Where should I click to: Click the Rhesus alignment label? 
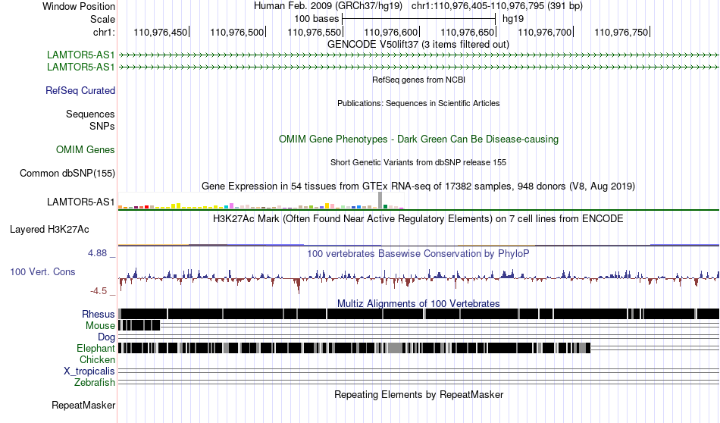click(99, 314)
